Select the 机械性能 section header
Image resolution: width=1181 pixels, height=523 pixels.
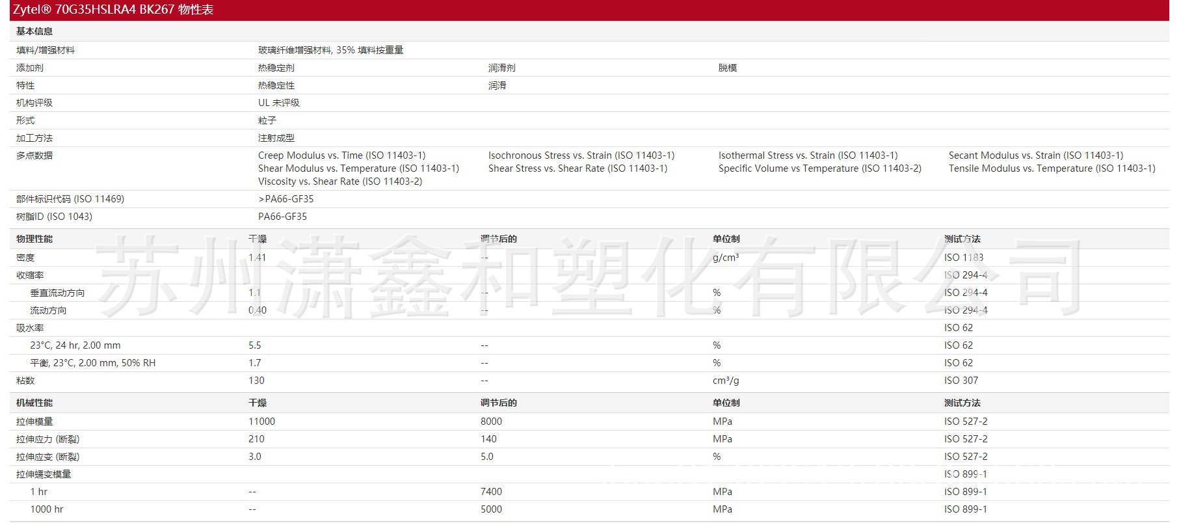point(34,403)
